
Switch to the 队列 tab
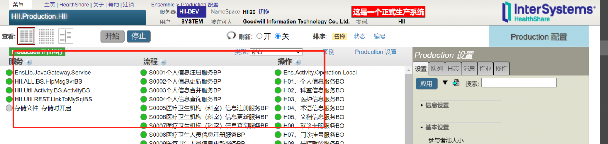pyautogui.click(x=437, y=69)
